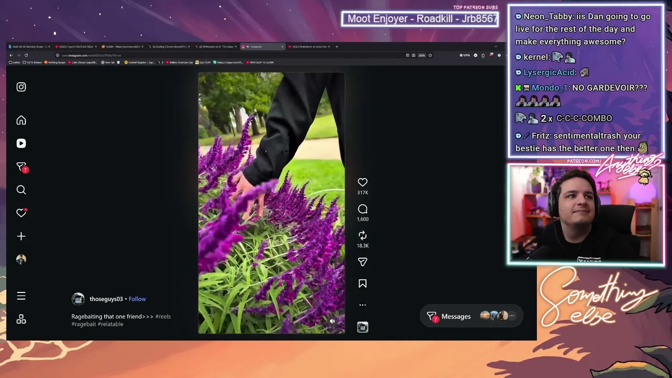Open the floating Messages panel

(x=471, y=316)
